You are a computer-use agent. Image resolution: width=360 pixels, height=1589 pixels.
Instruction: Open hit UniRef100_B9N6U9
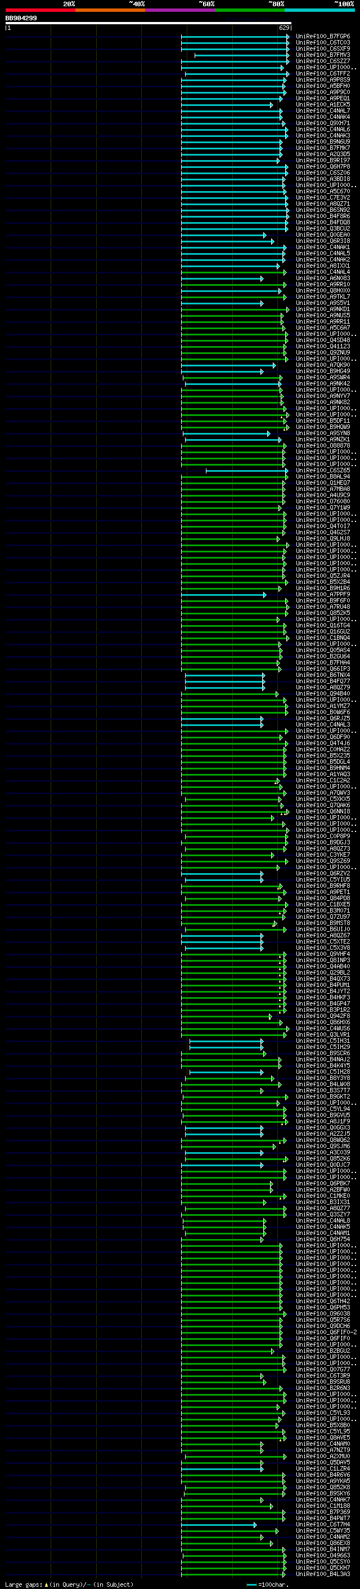[323, 142]
